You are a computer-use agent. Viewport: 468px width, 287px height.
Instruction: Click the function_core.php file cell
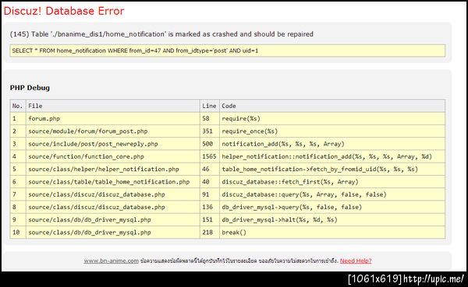coord(113,156)
